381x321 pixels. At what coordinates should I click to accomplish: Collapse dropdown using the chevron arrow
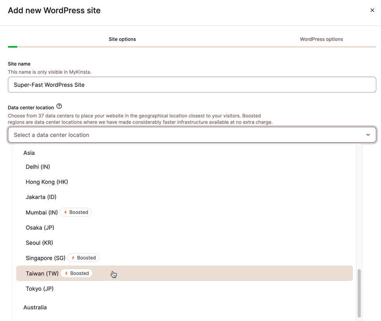click(x=368, y=135)
